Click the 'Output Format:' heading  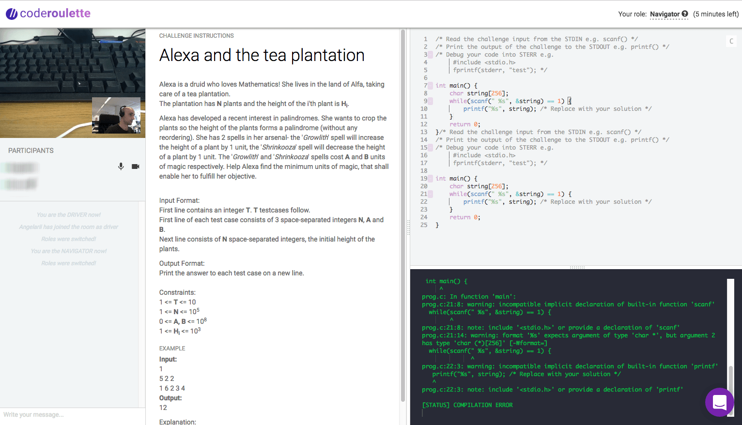coord(182,263)
